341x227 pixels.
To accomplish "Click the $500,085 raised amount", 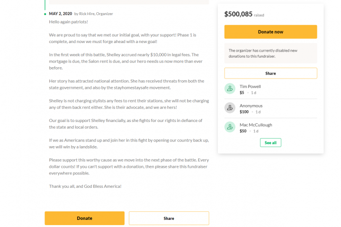I will (238, 14).
